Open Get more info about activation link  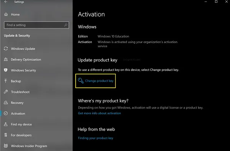99,113
